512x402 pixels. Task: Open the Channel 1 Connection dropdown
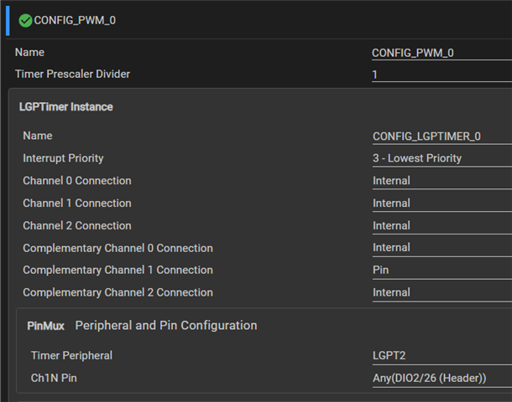tap(442, 204)
